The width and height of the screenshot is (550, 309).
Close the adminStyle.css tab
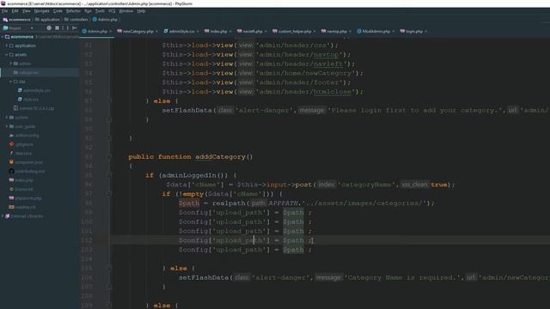tap(198, 32)
